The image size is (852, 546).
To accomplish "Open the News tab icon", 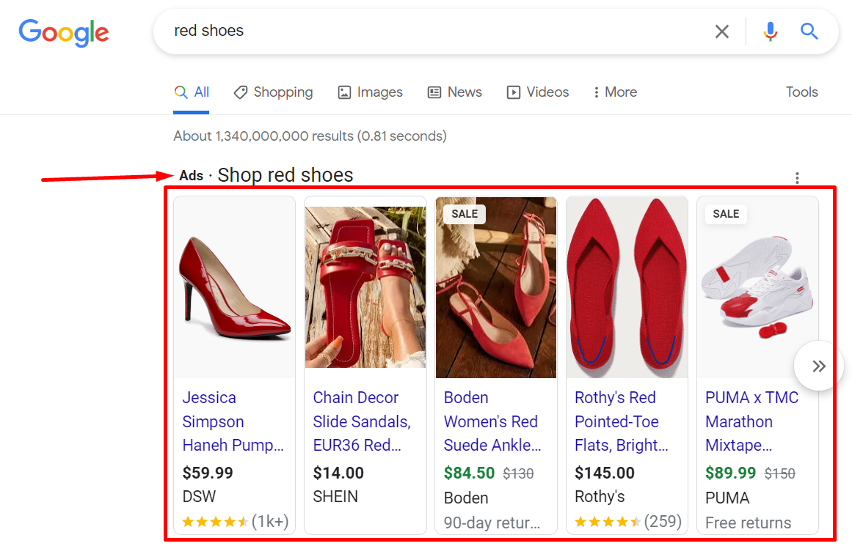I will 434,92.
